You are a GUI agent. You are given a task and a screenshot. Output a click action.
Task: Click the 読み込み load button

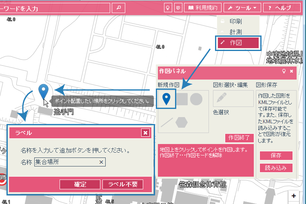(276, 168)
